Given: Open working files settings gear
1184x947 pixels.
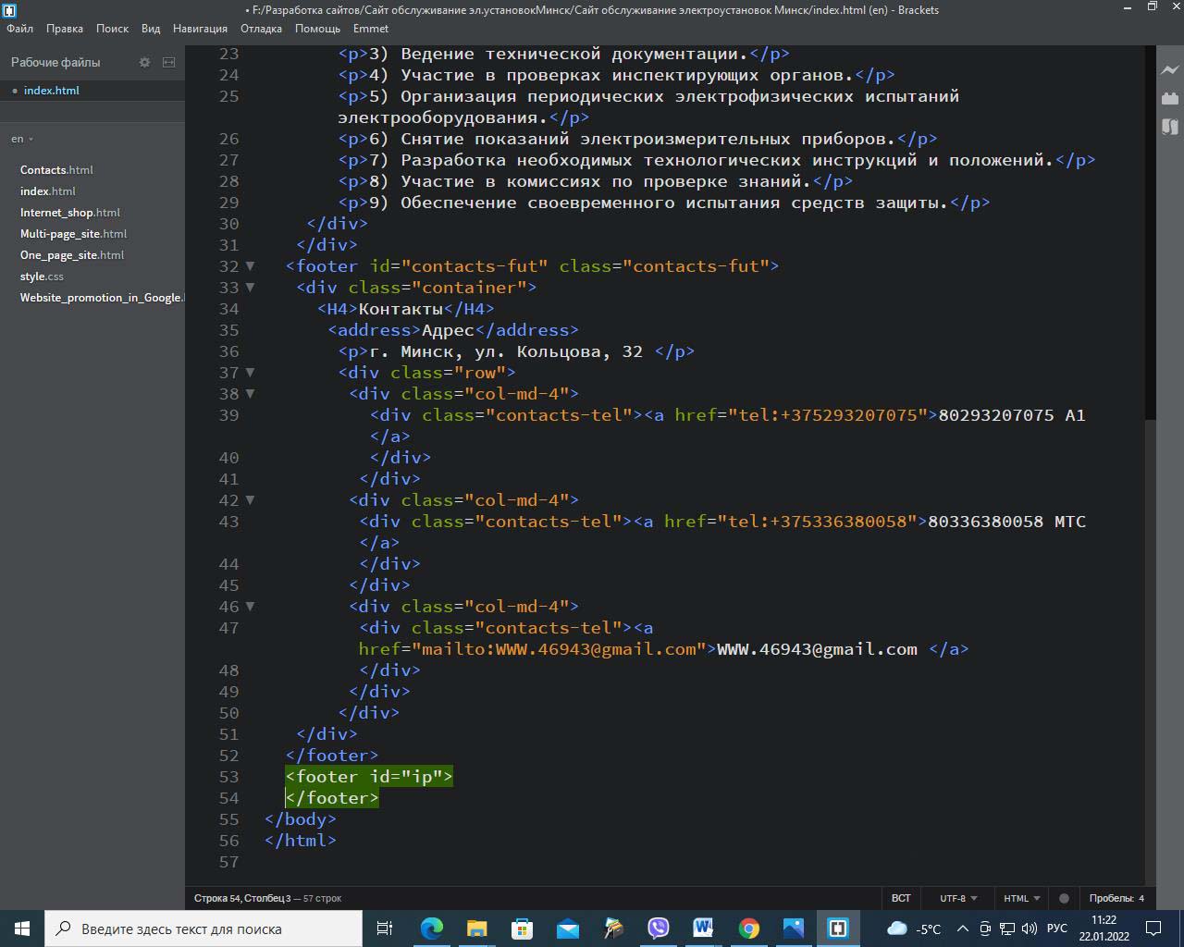Looking at the screenshot, I should pos(144,62).
